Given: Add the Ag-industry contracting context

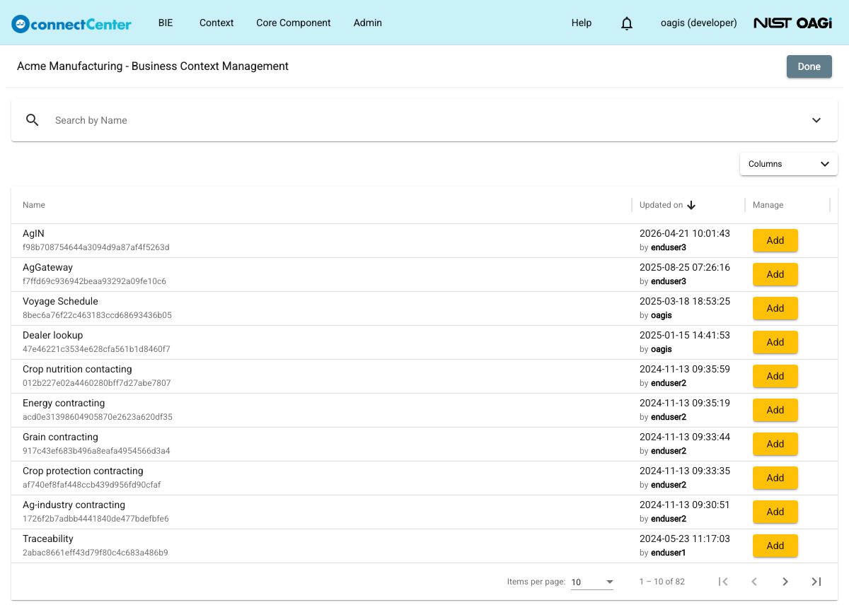Looking at the screenshot, I should (775, 512).
